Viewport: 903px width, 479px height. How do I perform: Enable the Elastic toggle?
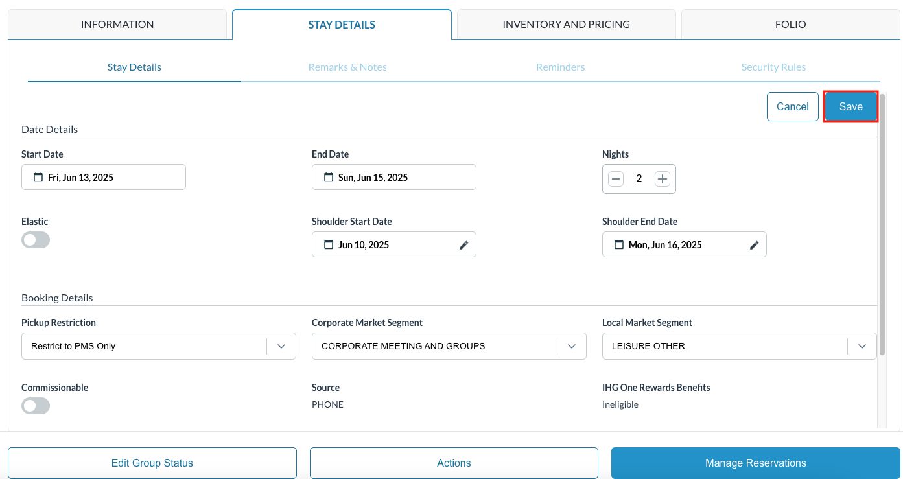coord(36,240)
